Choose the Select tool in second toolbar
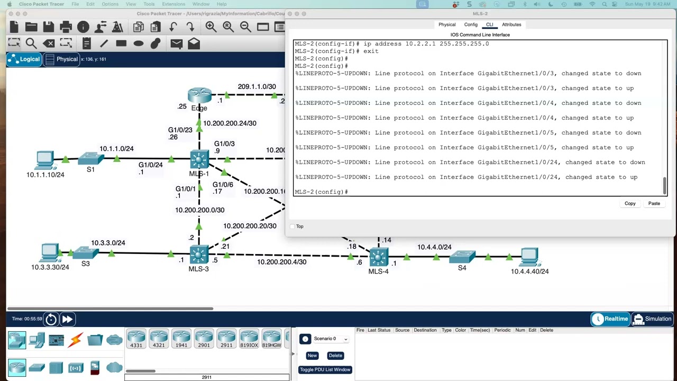Screen dimensions: 677x381 14,43
